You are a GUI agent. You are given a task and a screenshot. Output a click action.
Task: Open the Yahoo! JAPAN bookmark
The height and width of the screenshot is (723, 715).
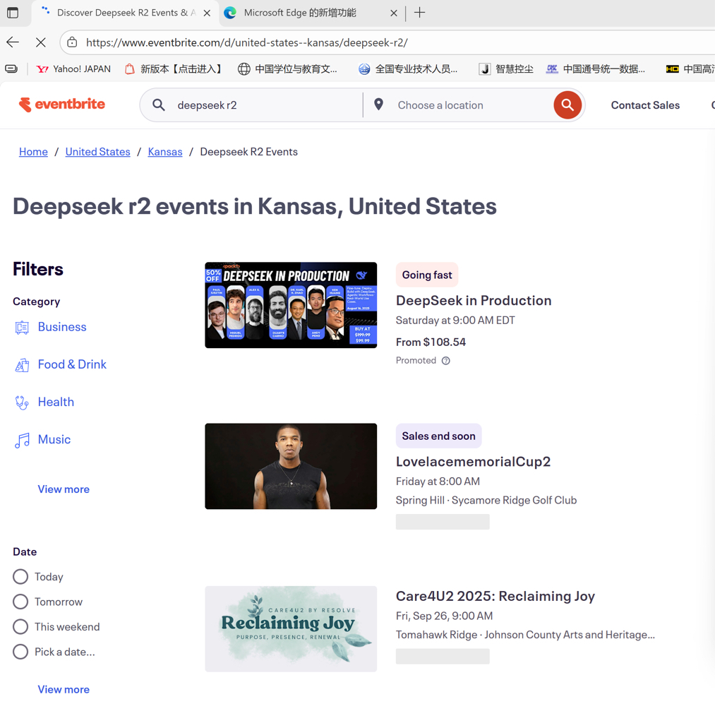74,68
